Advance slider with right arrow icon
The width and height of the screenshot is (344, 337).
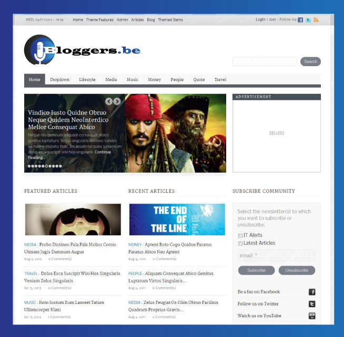tap(117, 101)
